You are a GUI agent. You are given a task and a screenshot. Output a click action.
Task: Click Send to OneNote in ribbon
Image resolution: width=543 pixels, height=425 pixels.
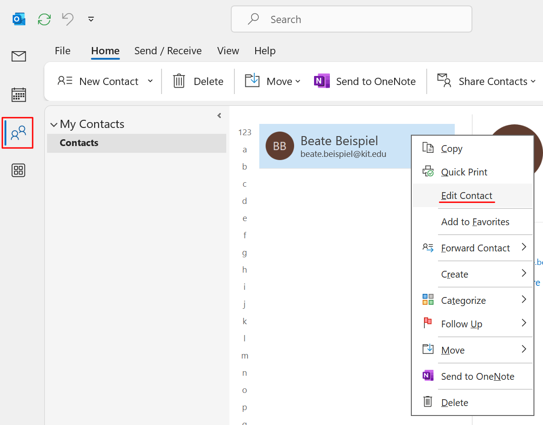[x=365, y=81]
